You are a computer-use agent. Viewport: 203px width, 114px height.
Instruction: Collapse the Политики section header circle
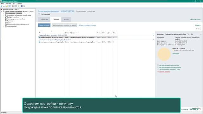[x=39, y=14]
